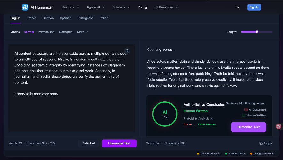Click the Copy icon for output text
The width and height of the screenshot is (283, 160).
coord(261,143)
